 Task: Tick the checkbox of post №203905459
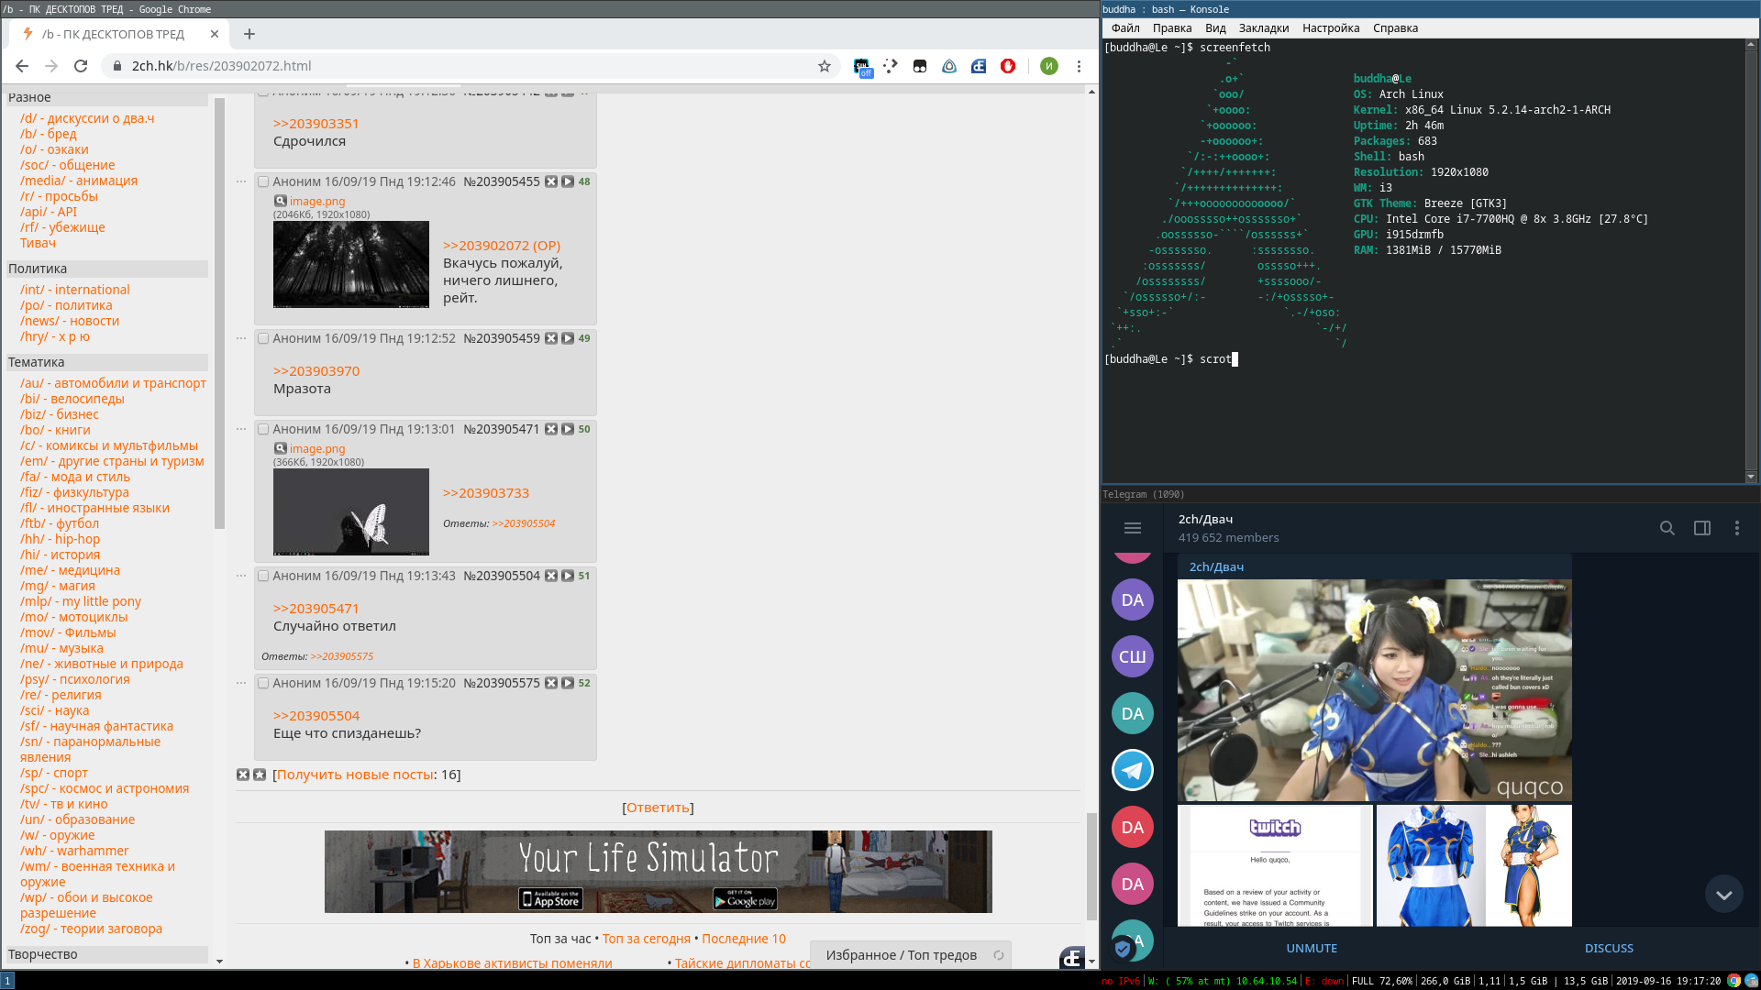pyautogui.click(x=263, y=338)
